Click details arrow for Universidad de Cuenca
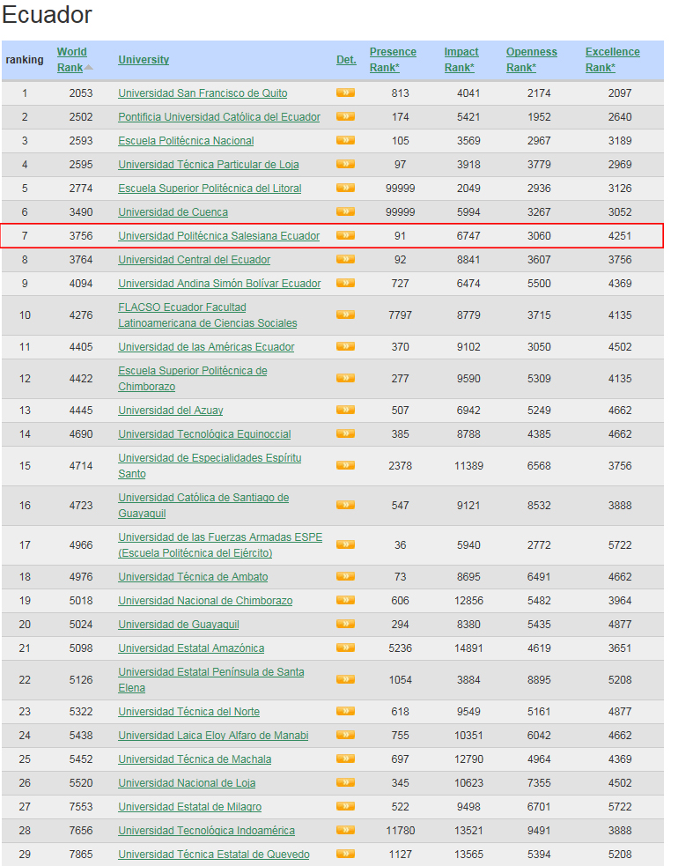 pos(346,211)
